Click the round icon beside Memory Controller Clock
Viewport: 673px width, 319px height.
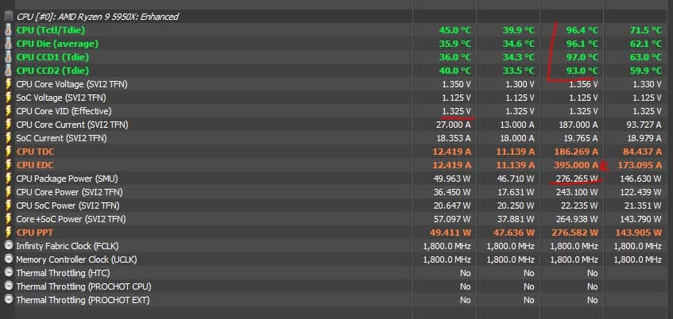click(9, 259)
